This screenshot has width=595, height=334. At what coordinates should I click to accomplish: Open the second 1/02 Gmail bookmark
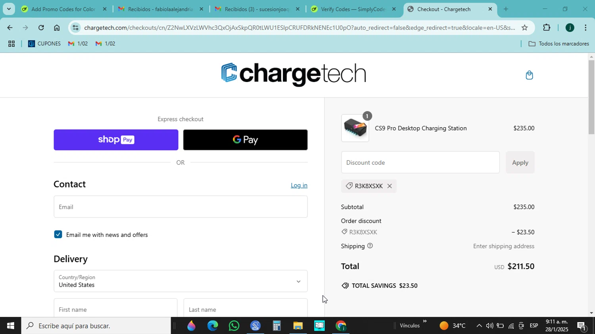(x=106, y=44)
